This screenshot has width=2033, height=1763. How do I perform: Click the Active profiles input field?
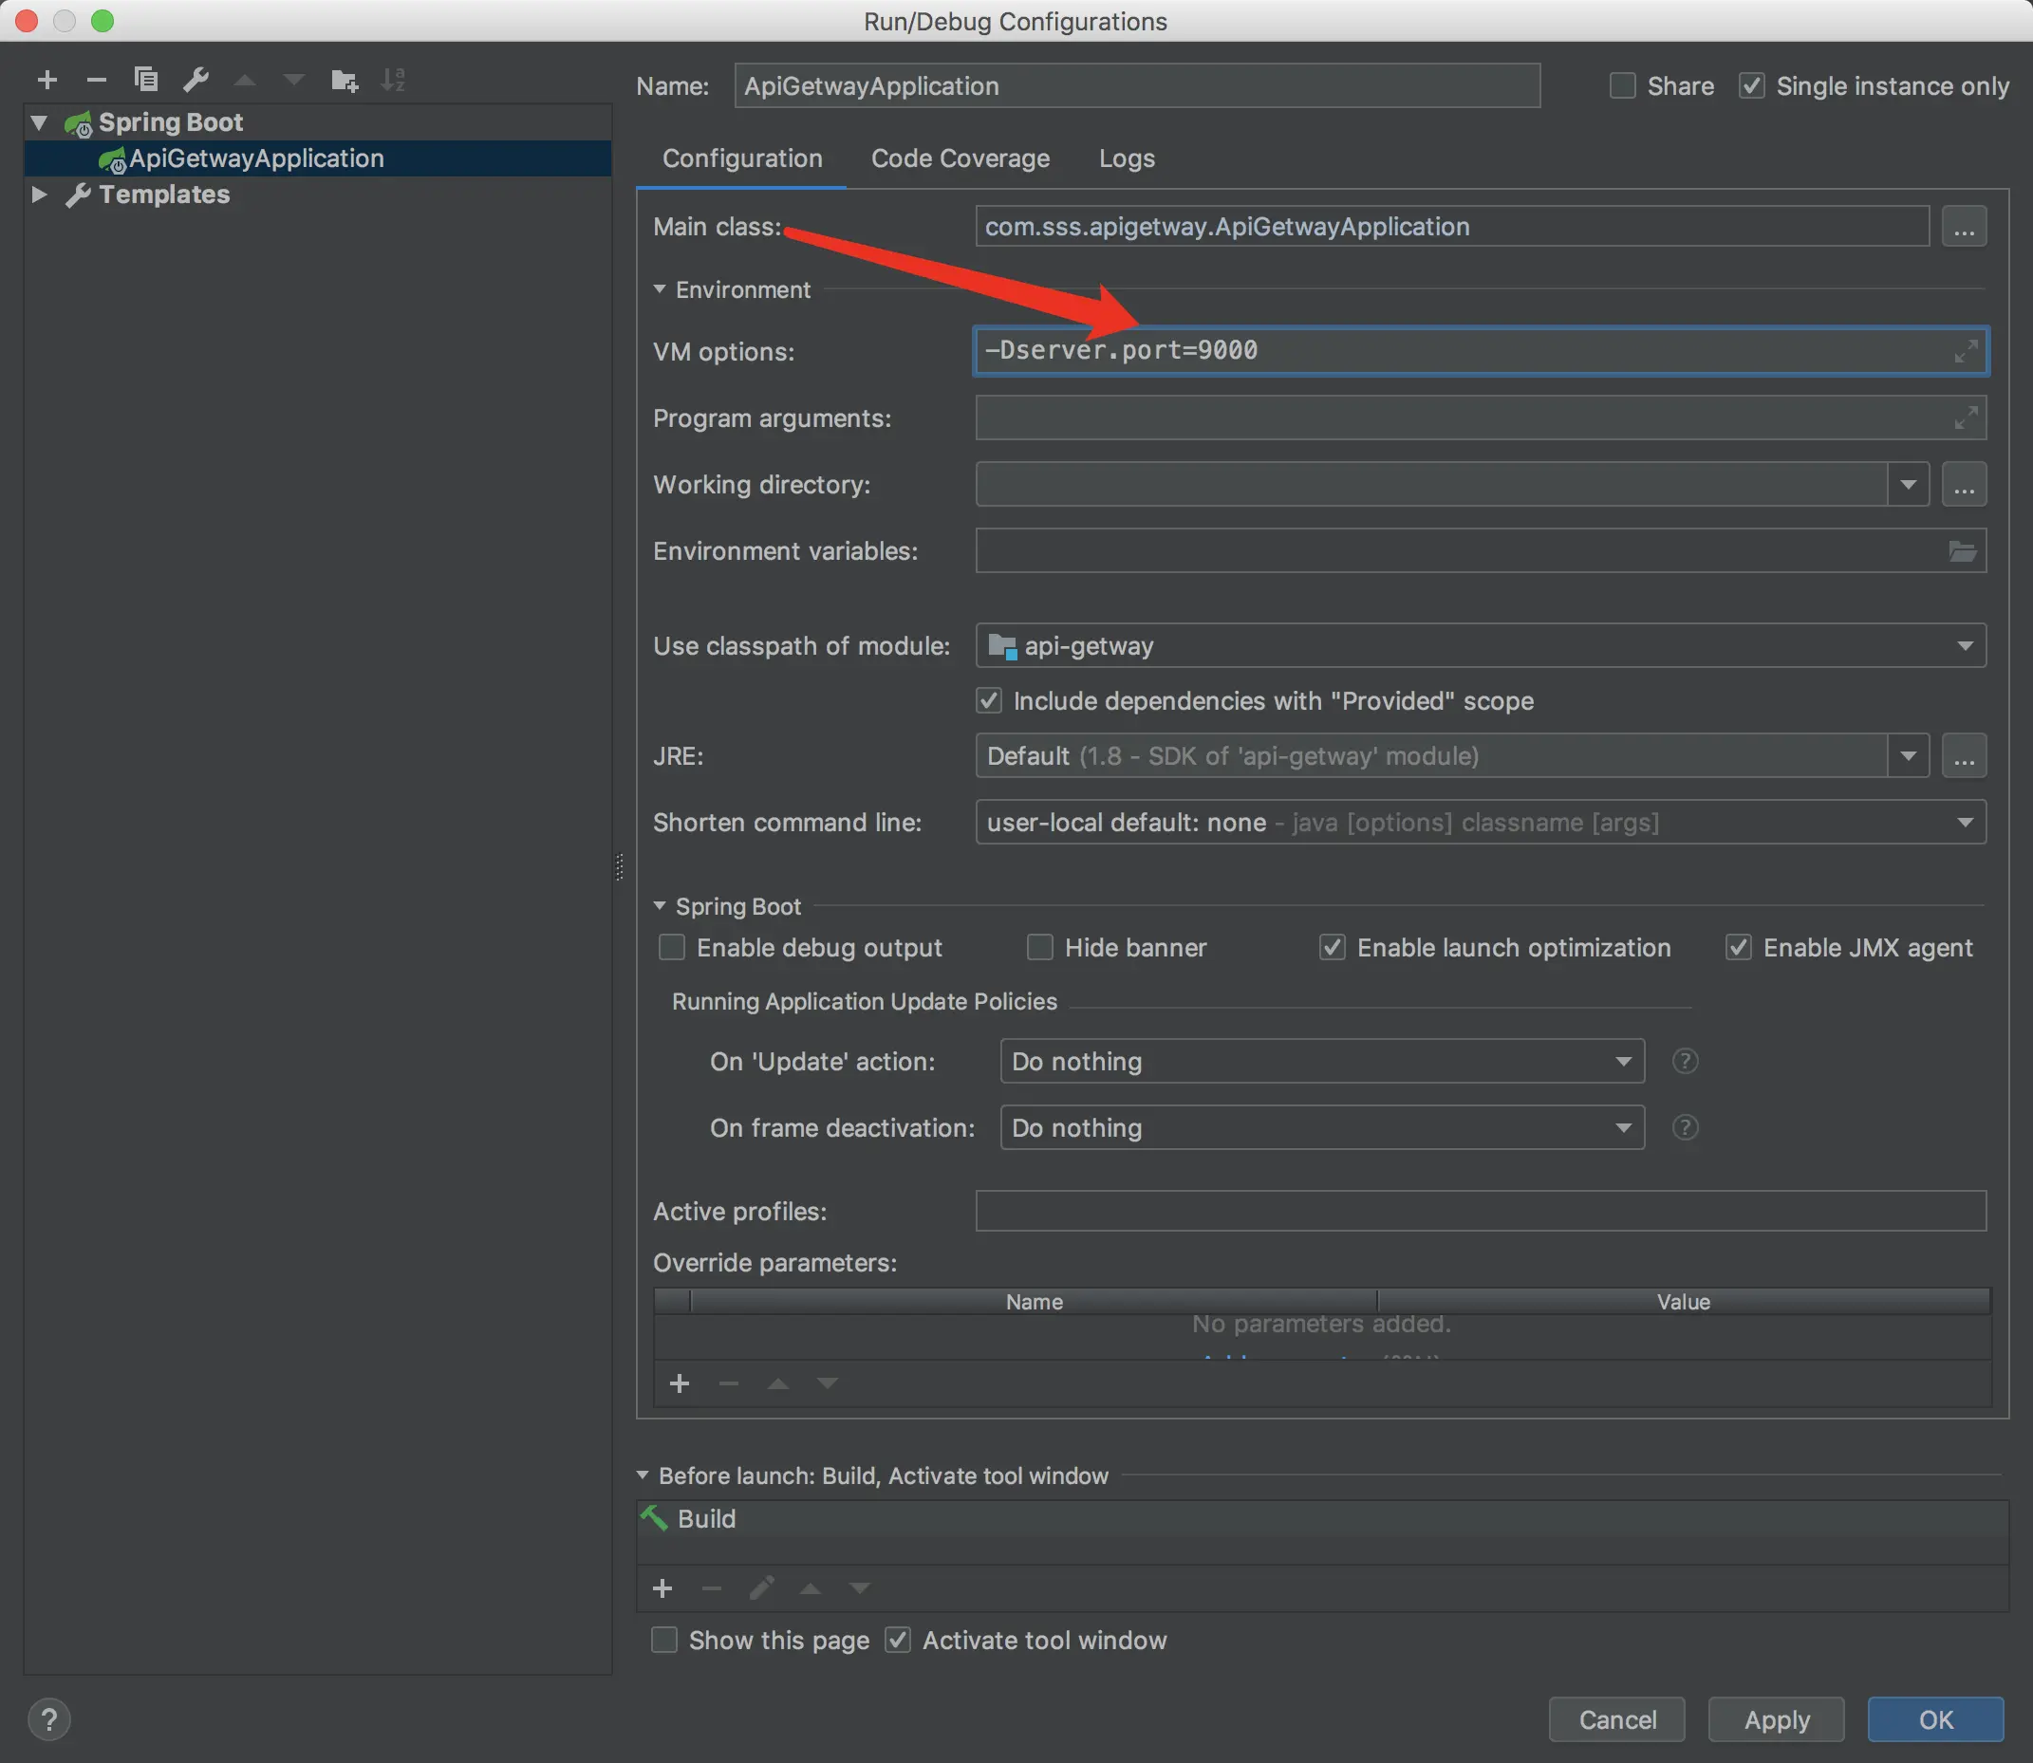pyautogui.click(x=1480, y=1211)
